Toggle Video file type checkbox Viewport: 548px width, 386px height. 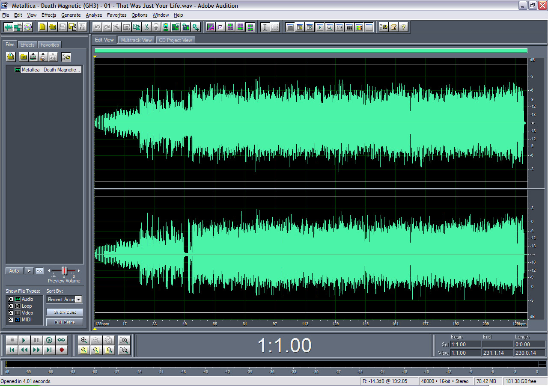[x=11, y=313]
